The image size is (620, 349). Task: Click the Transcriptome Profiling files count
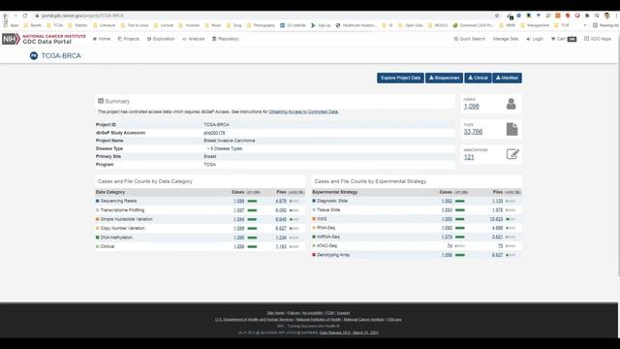[x=281, y=210]
